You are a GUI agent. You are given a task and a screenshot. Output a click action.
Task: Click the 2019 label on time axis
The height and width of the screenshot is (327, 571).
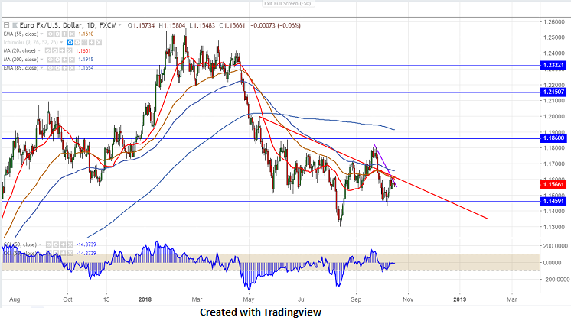click(459, 299)
